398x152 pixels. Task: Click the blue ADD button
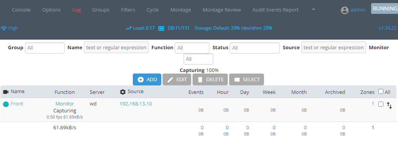(x=147, y=79)
